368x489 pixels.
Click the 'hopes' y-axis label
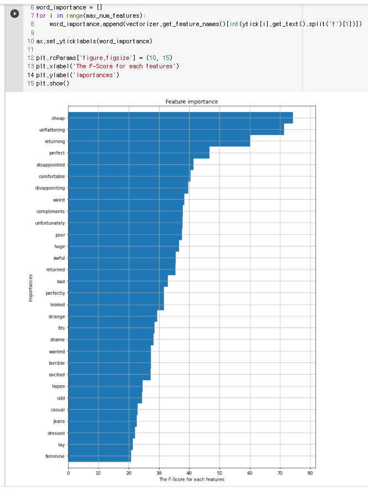click(58, 386)
